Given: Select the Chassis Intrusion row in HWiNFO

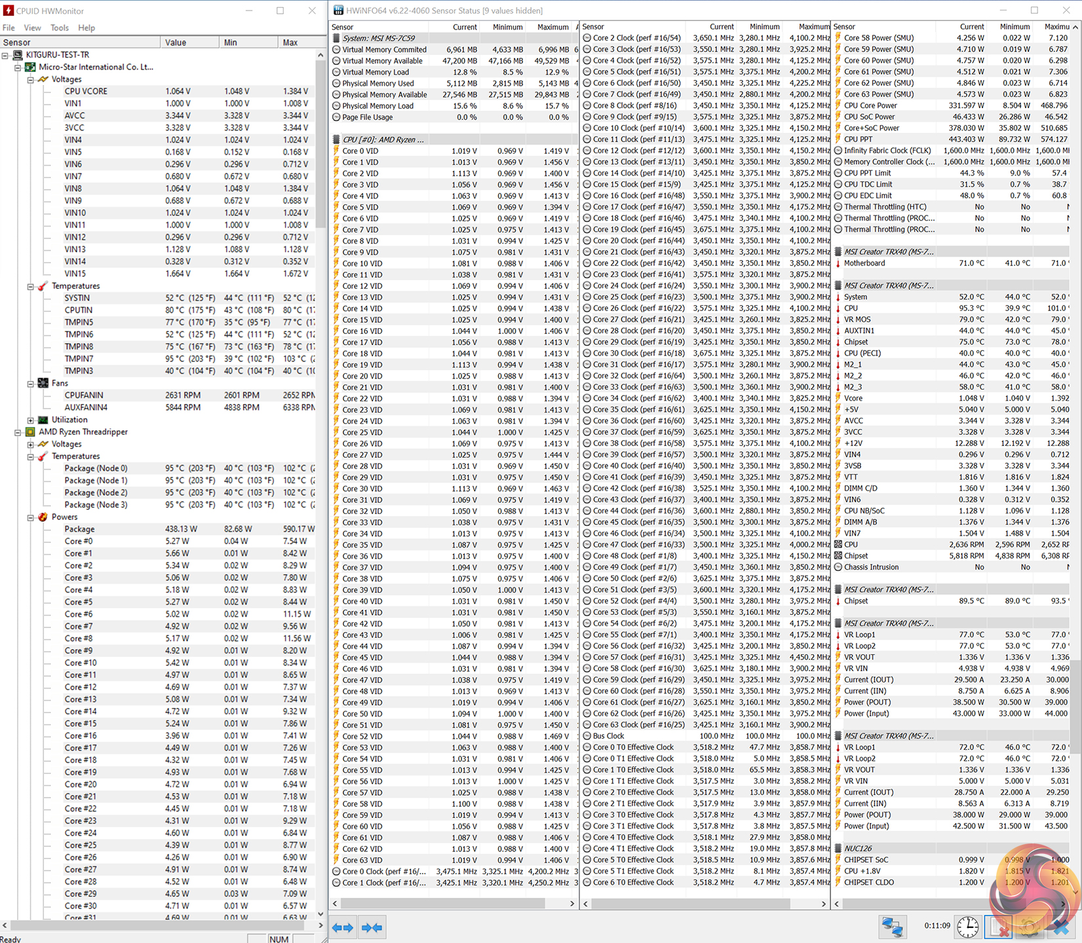Looking at the screenshot, I should (x=952, y=567).
